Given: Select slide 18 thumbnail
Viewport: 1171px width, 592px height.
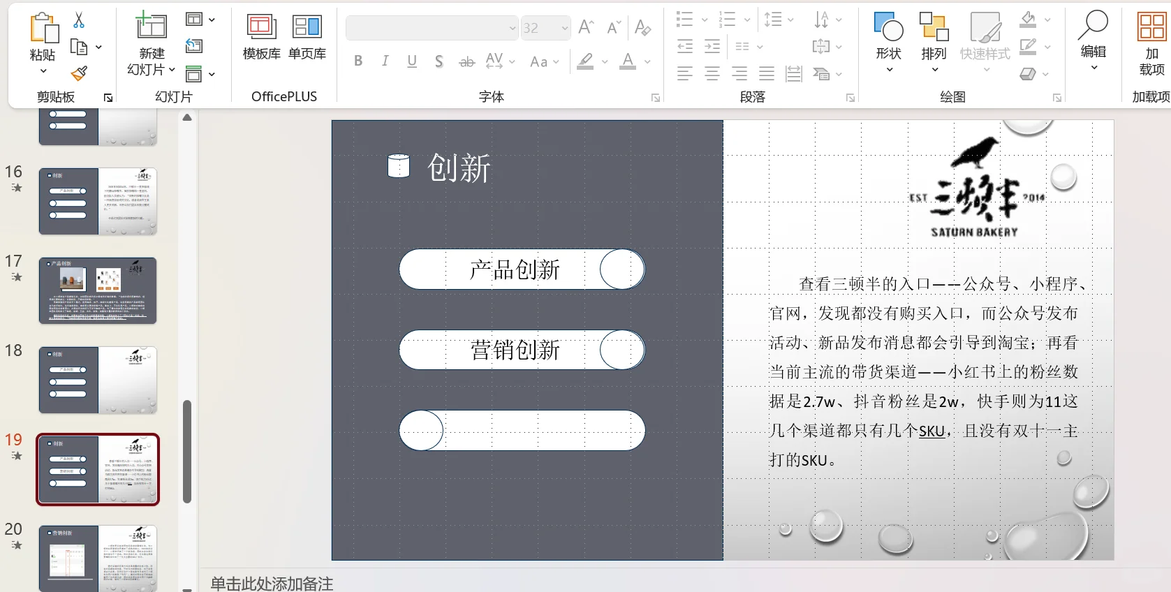Looking at the screenshot, I should pos(98,380).
